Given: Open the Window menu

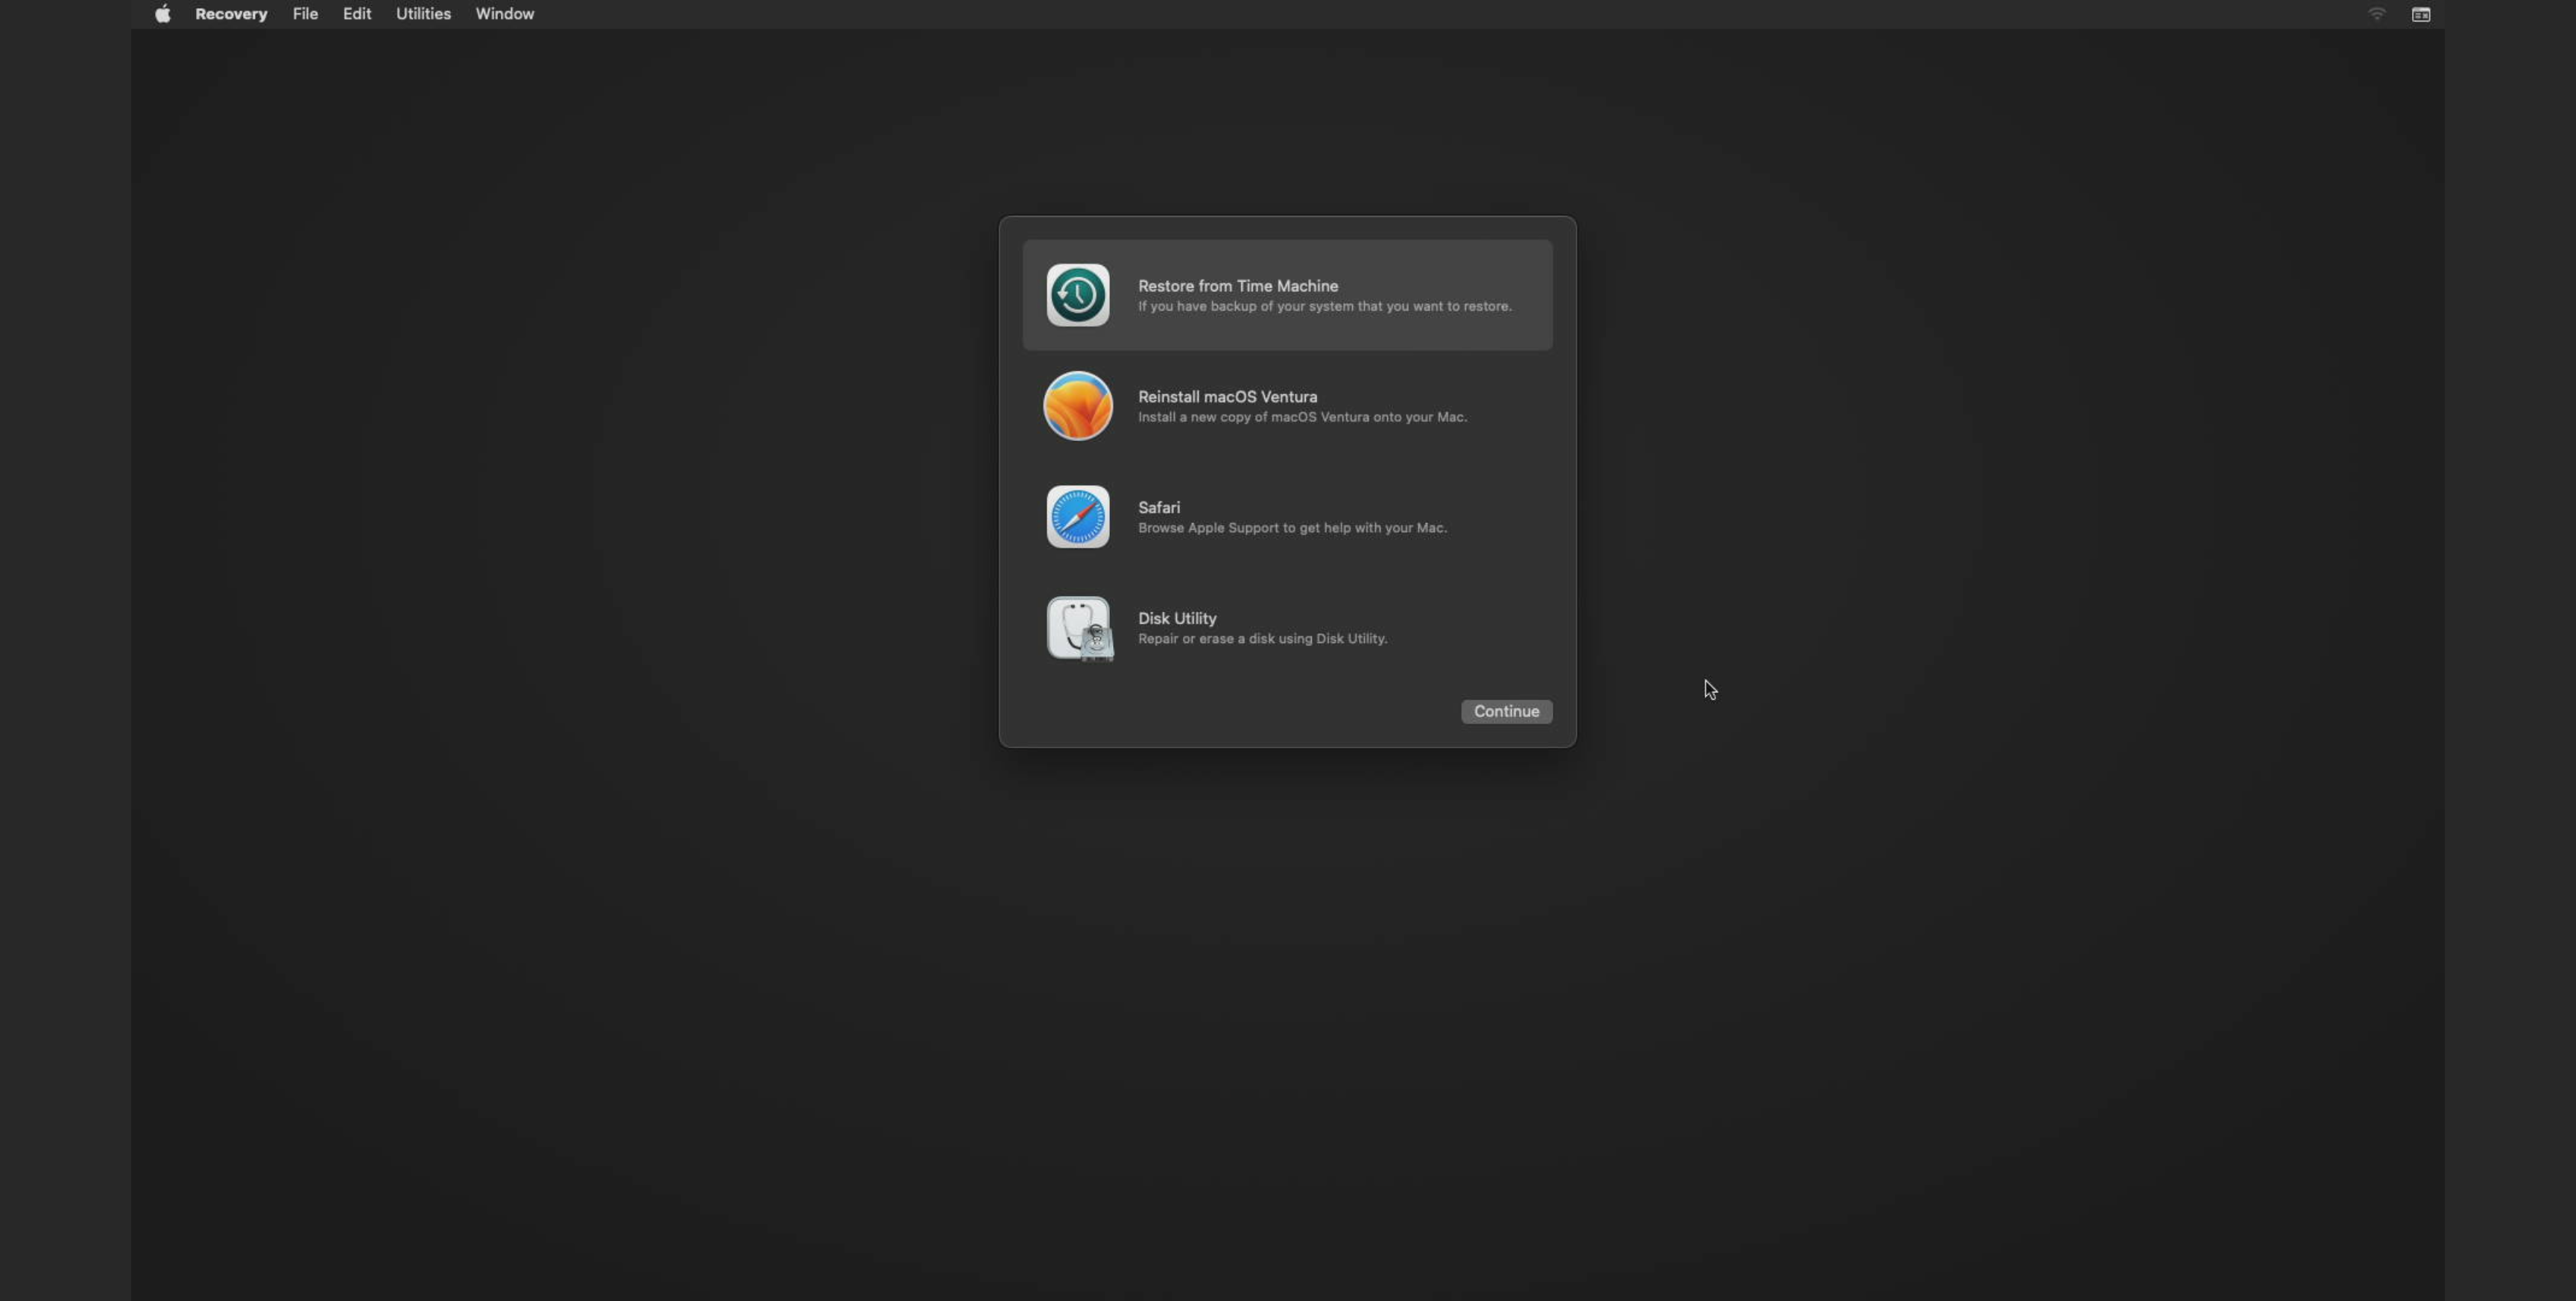Looking at the screenshot, I should pyautogui.click(x=504, y=13).
